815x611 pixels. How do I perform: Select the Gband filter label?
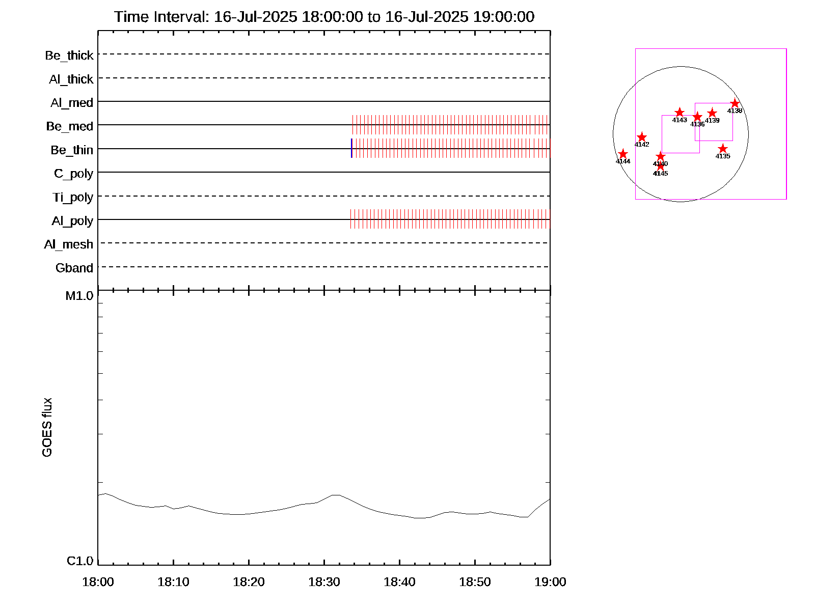(x=74, y=268)
